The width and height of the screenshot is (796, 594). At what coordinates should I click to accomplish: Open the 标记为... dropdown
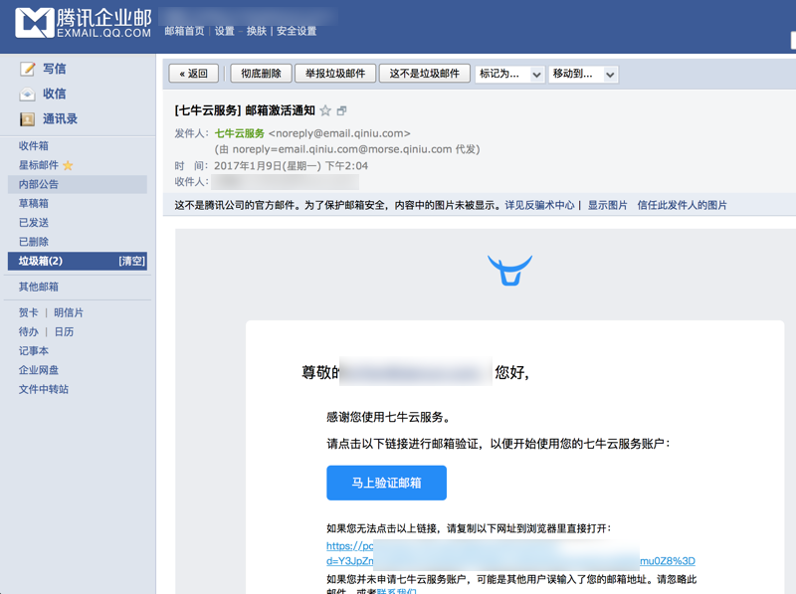pyautogui.click(x=509, y=74)
